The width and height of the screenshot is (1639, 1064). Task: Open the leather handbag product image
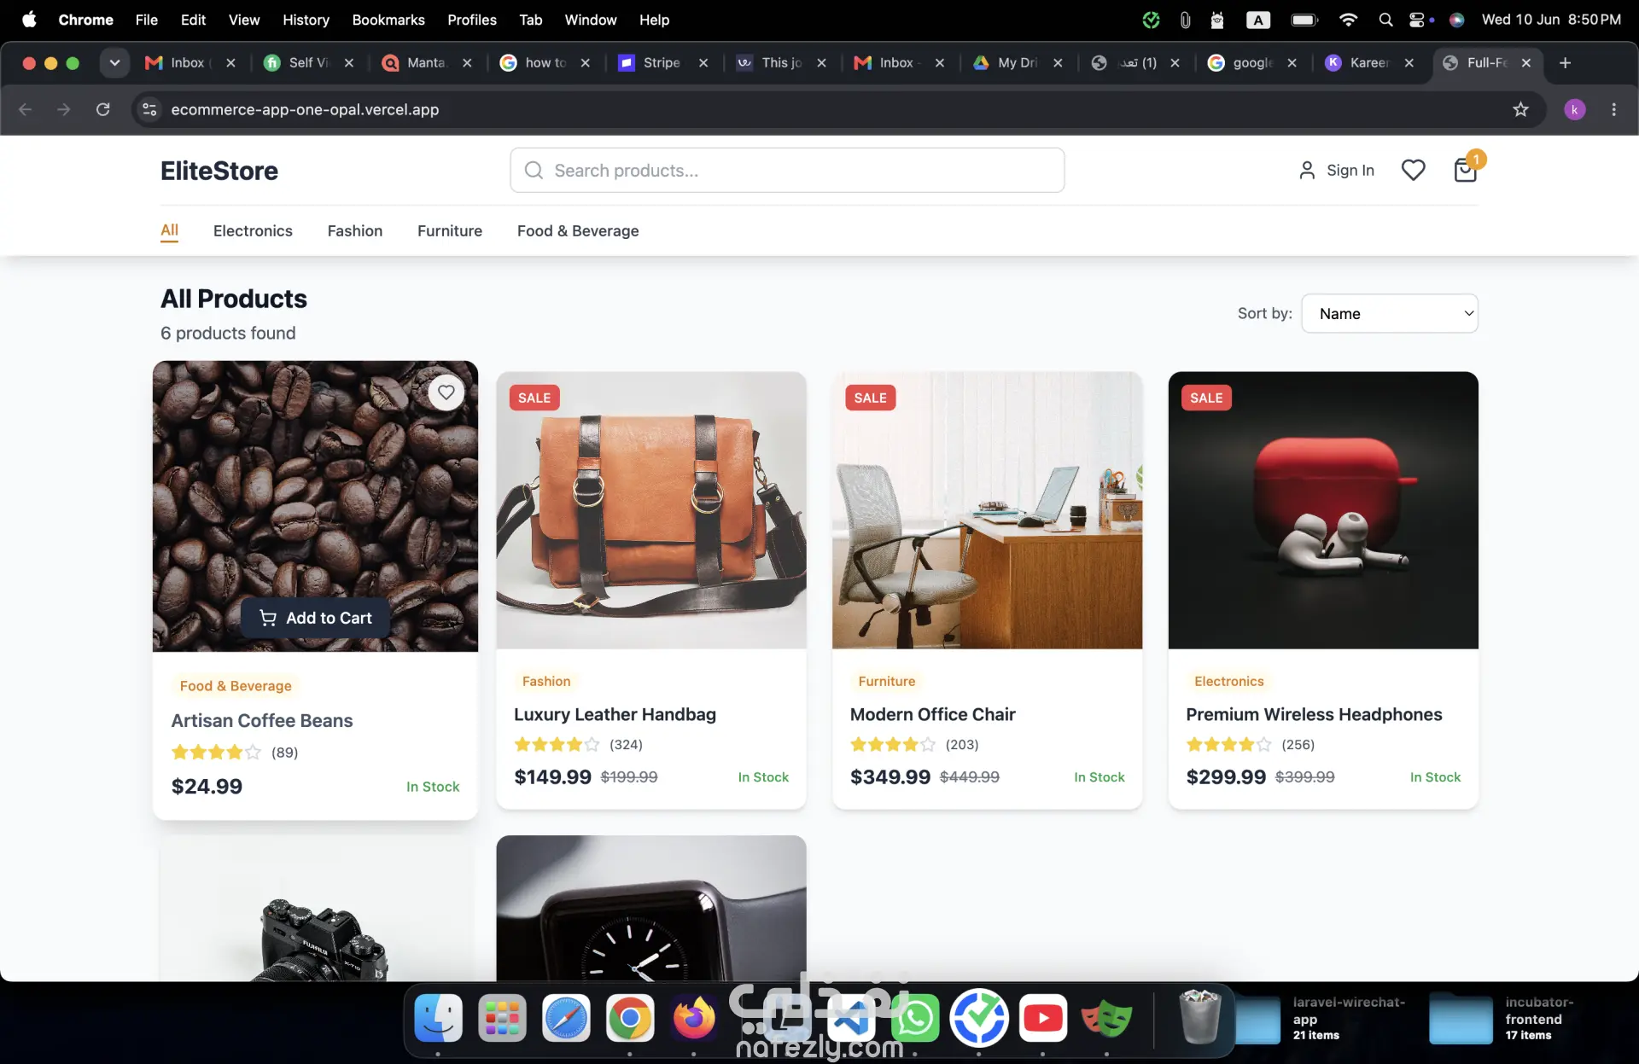pyautogui.click(x=651, y=510)
